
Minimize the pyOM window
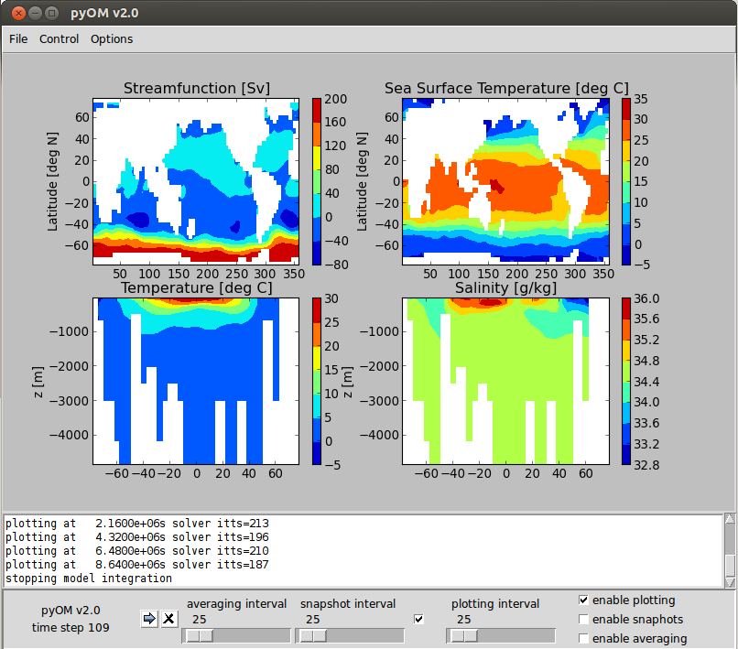(x=33, y=13)
